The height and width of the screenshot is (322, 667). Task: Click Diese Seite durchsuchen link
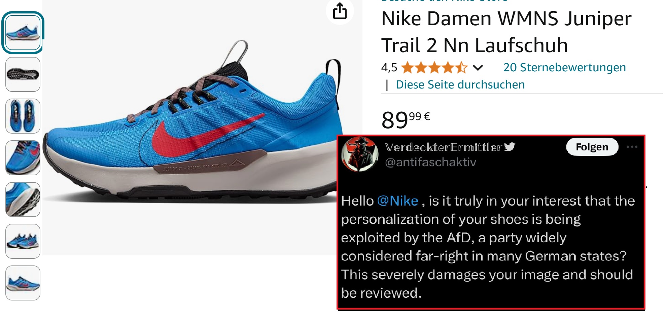point(460,84)
